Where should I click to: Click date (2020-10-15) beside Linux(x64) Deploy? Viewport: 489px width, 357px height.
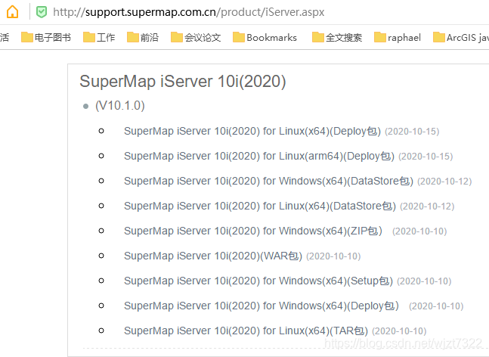[x=412, y=132]
